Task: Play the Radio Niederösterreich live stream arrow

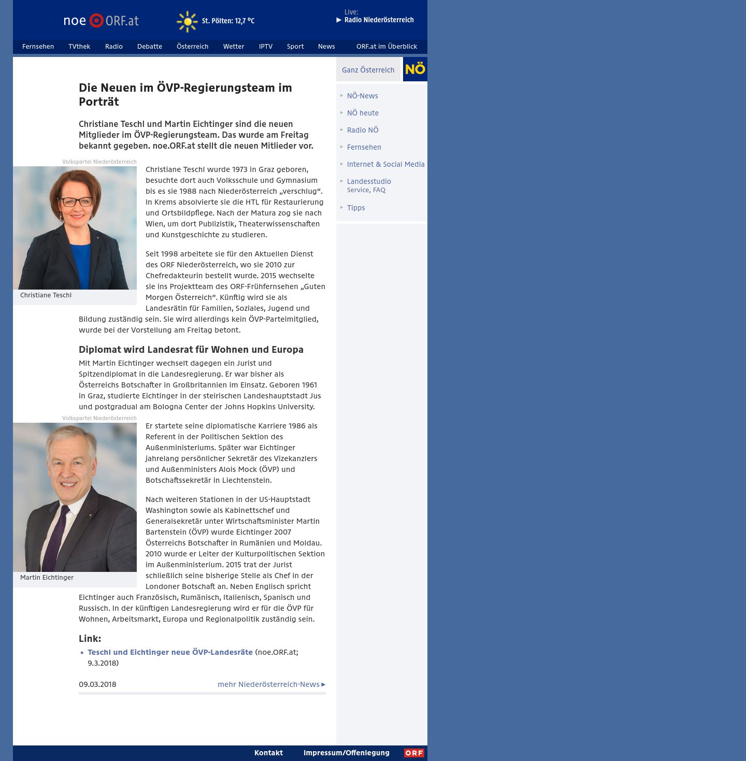Action: [x=339, y=20]
